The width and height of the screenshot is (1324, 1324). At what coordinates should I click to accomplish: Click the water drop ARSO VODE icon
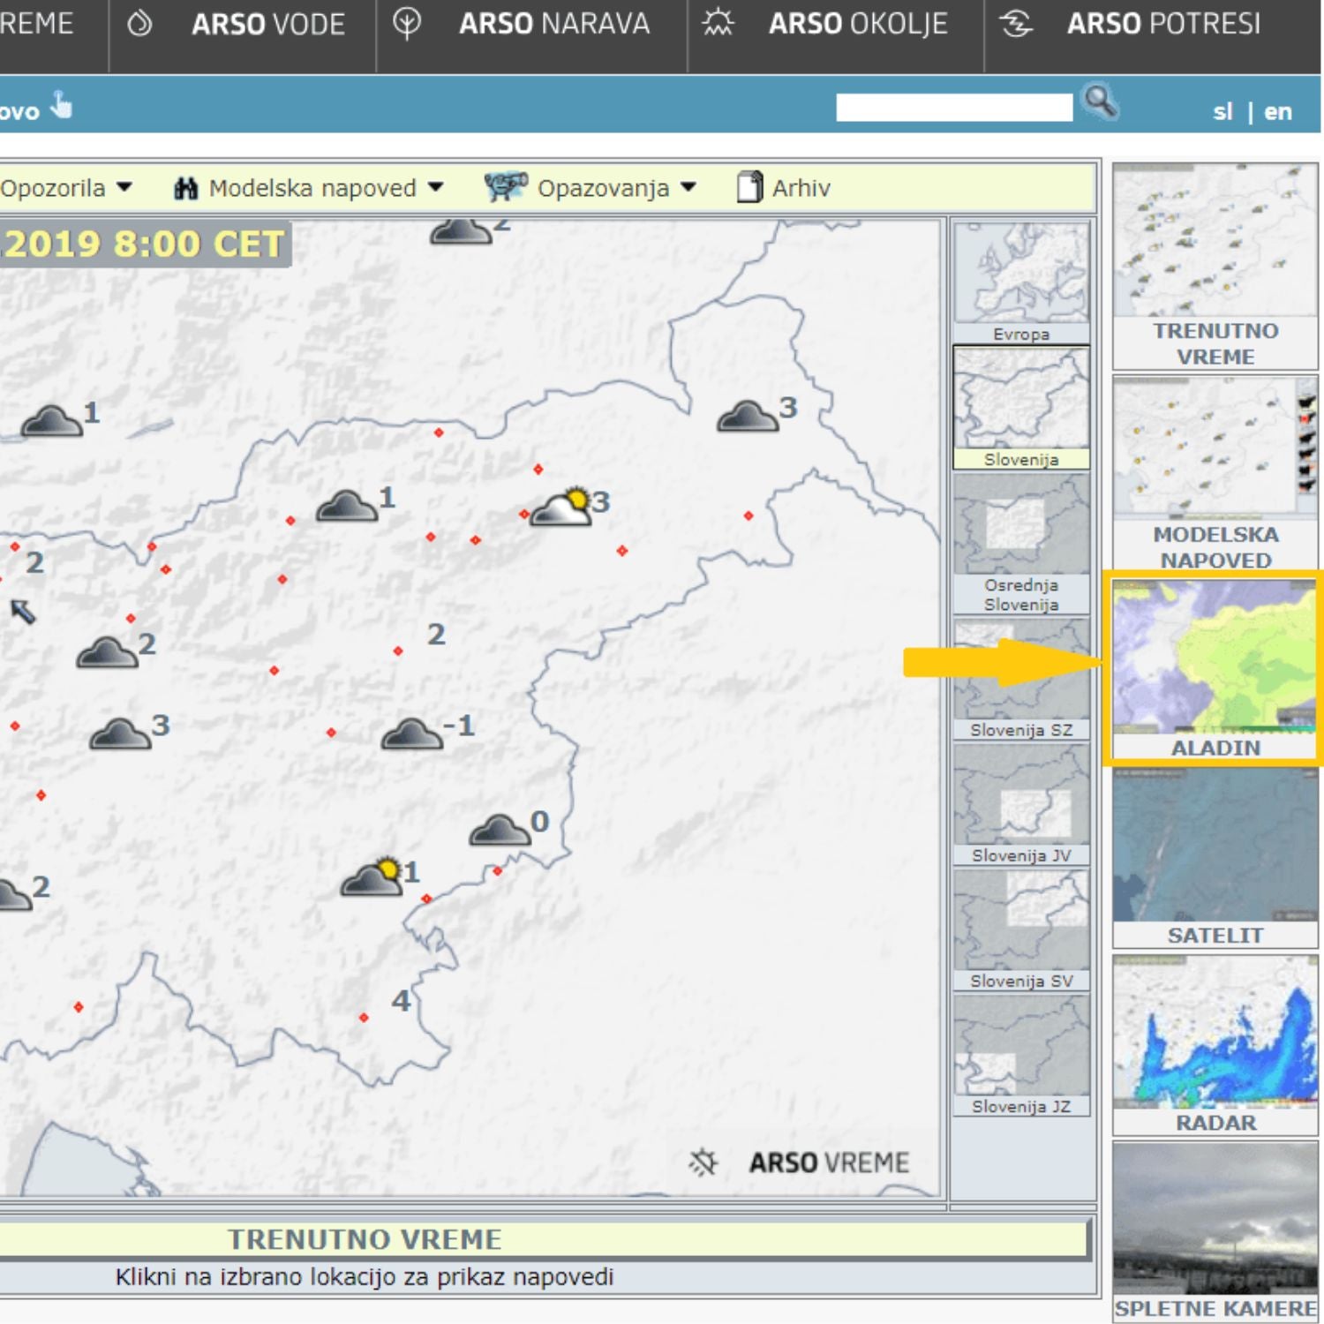click(x=140, y=24)
